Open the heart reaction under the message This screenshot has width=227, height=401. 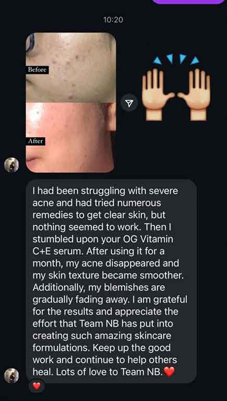pos(37,386)
